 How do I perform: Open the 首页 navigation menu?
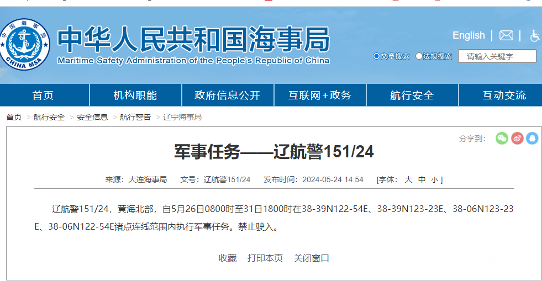point(44,95)
